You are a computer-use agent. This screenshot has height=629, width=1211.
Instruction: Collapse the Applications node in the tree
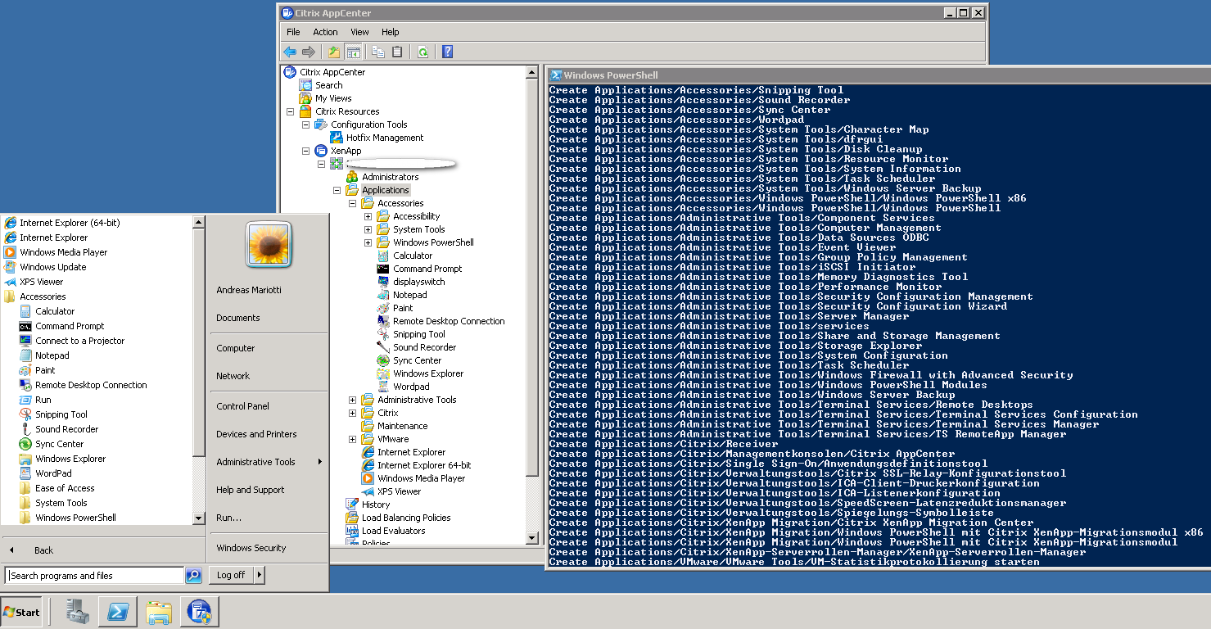337,190
